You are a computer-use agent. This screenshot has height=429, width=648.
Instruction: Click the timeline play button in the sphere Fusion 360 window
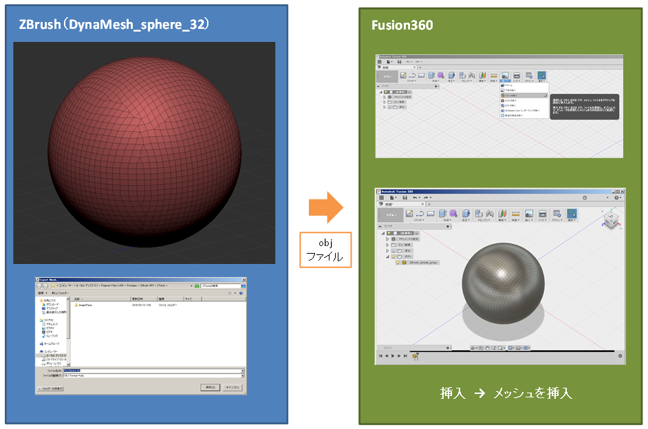click(393, 356)
